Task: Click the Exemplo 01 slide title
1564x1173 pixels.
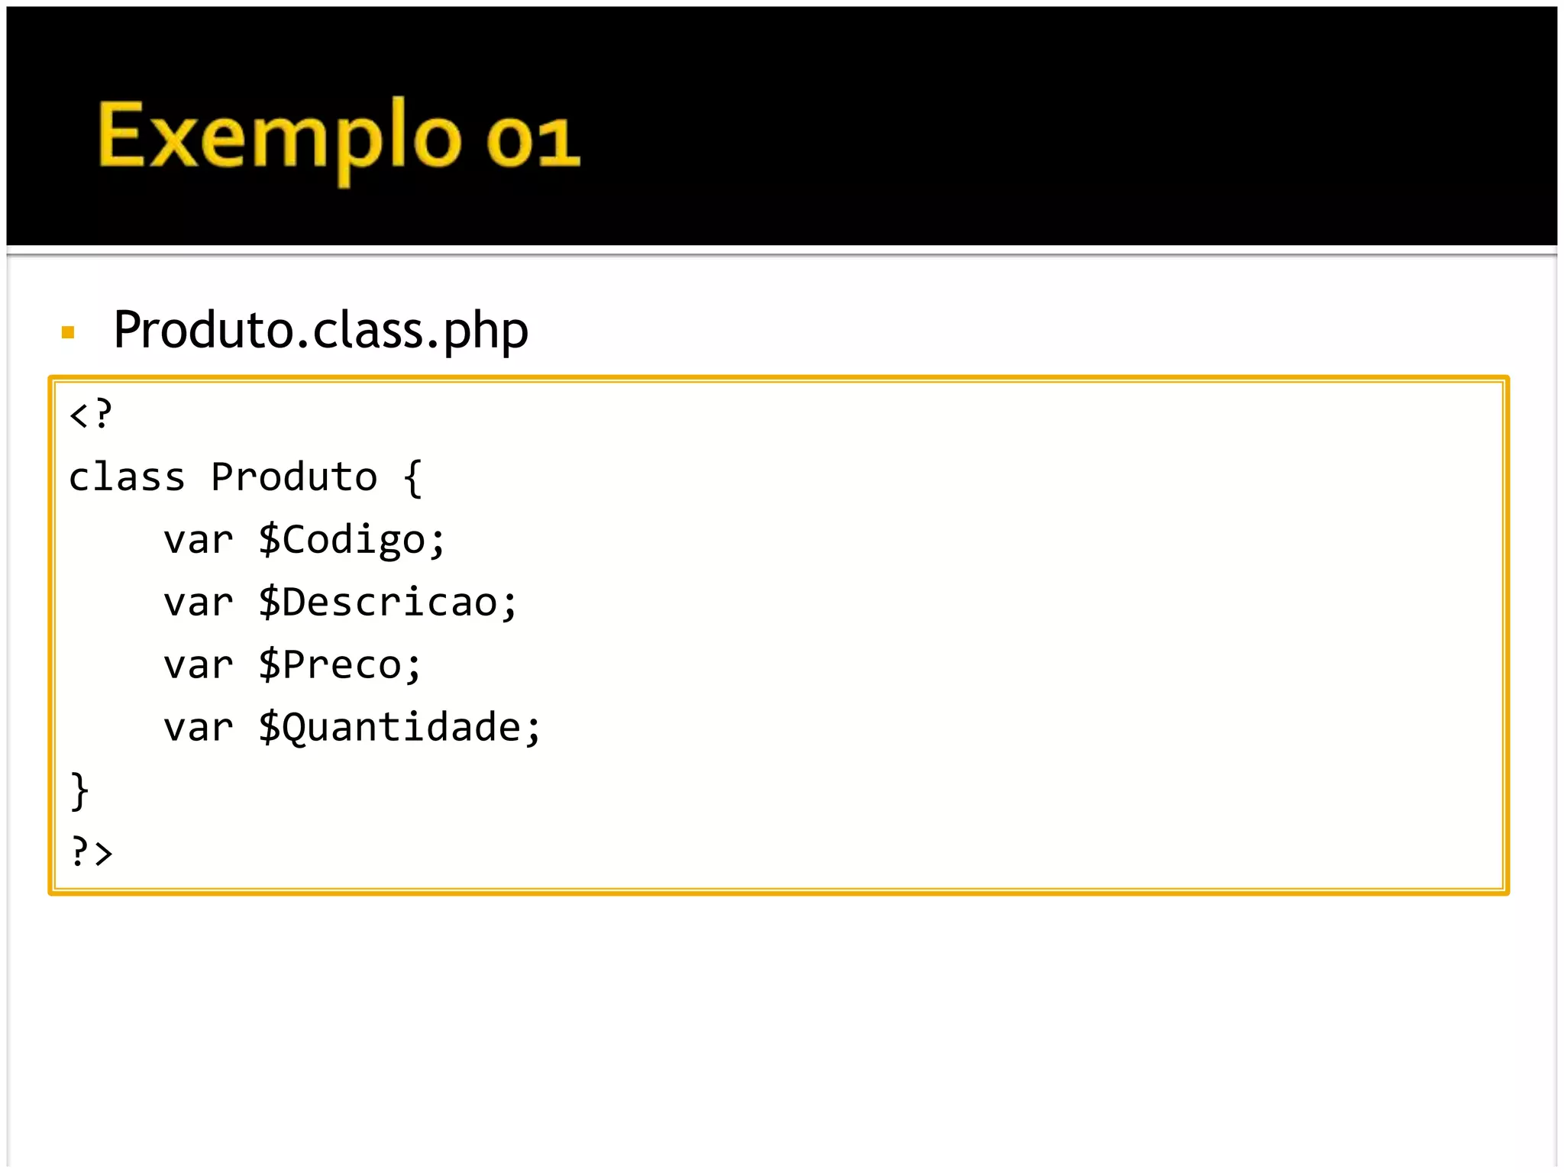Action: (x=338, y=141)
